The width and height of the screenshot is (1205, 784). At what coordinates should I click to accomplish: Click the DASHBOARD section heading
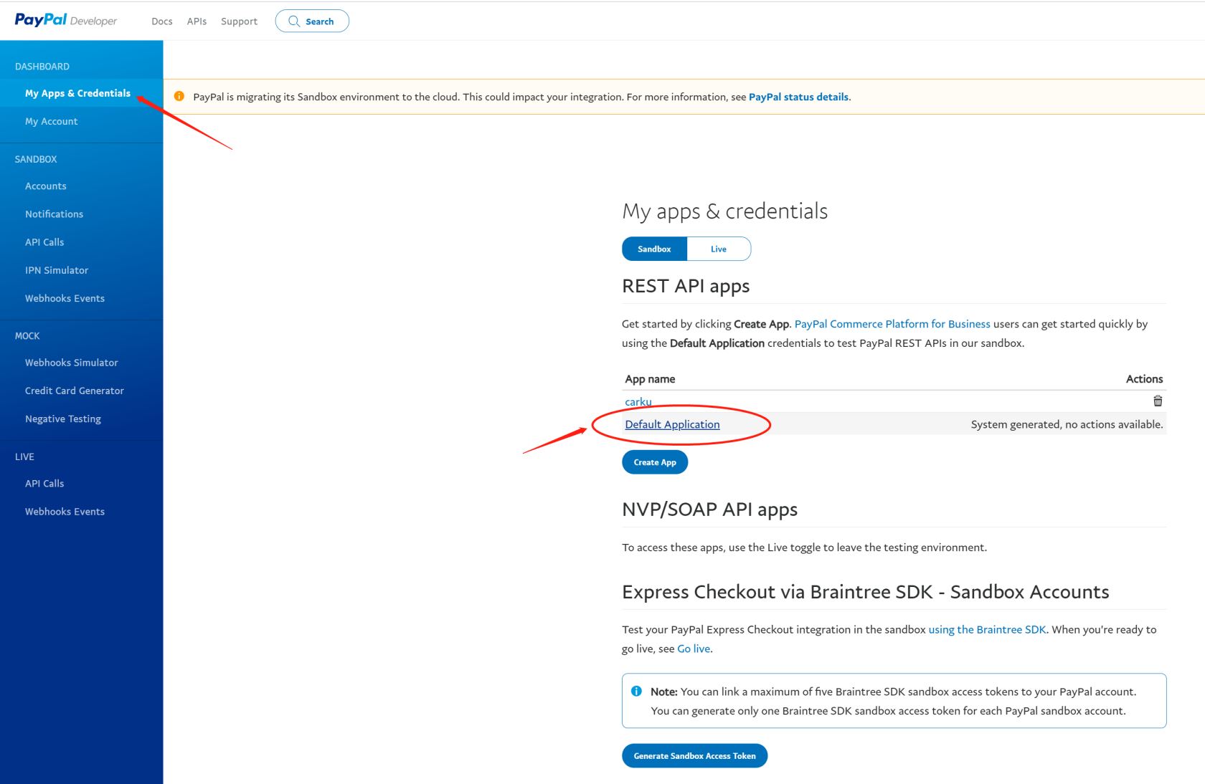tap(42, 66)
